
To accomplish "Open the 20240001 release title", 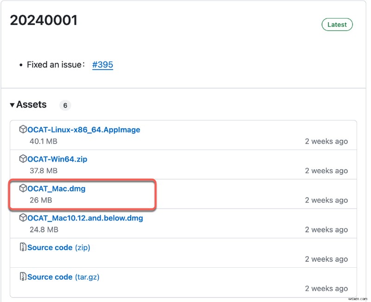I will point(44,20).
